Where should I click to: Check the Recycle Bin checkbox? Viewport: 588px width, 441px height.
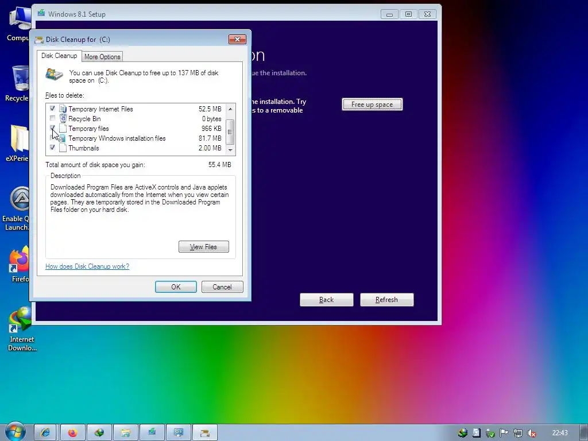point(52,118)
